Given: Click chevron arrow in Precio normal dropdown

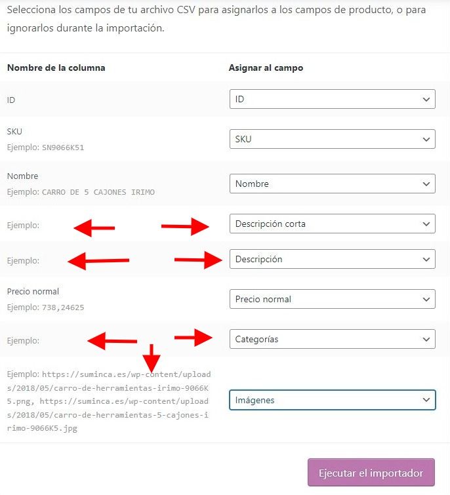Looking at the screenshot, I should click(x=426, y=299).
